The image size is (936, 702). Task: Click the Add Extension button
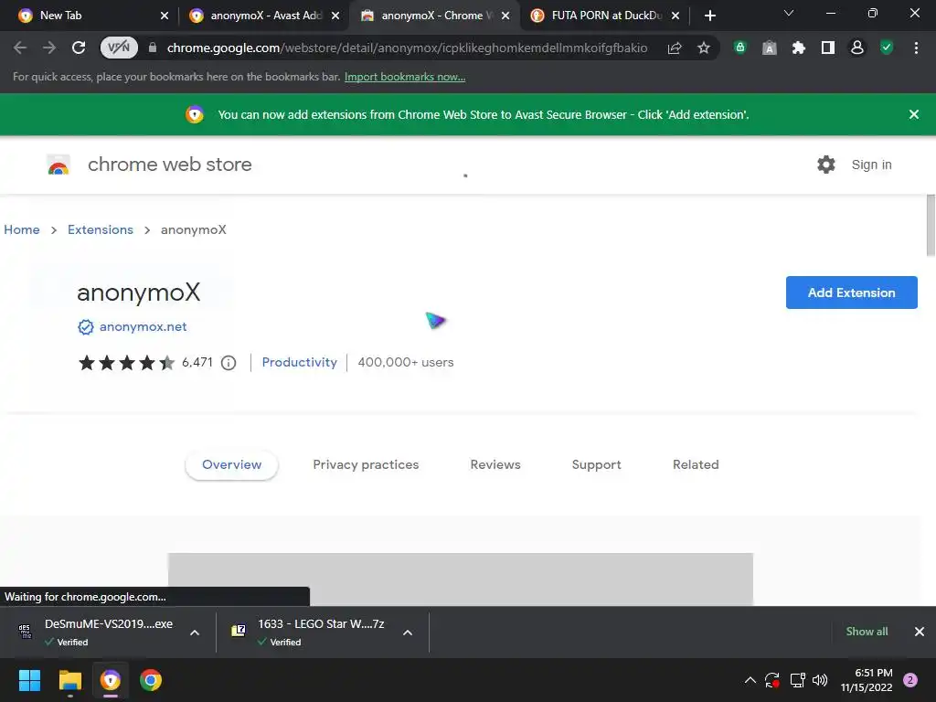[851, 292]
